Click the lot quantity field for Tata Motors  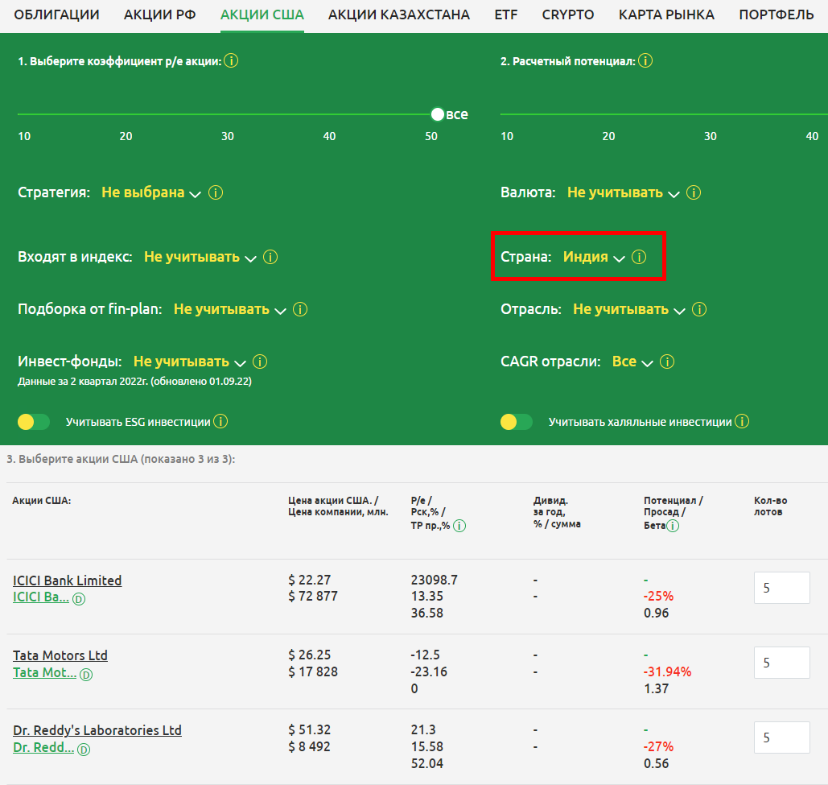coord(781,663)
